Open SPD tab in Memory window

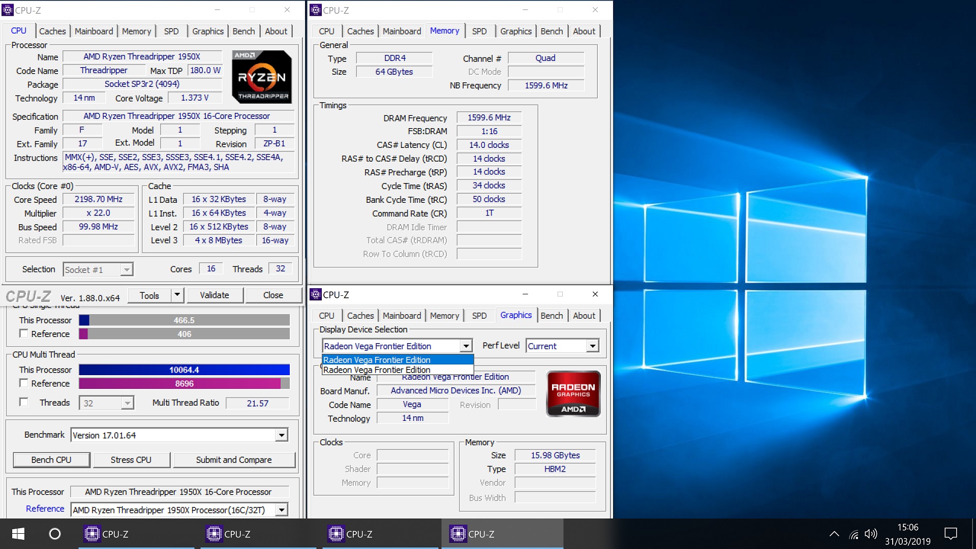tap(479, 31)
